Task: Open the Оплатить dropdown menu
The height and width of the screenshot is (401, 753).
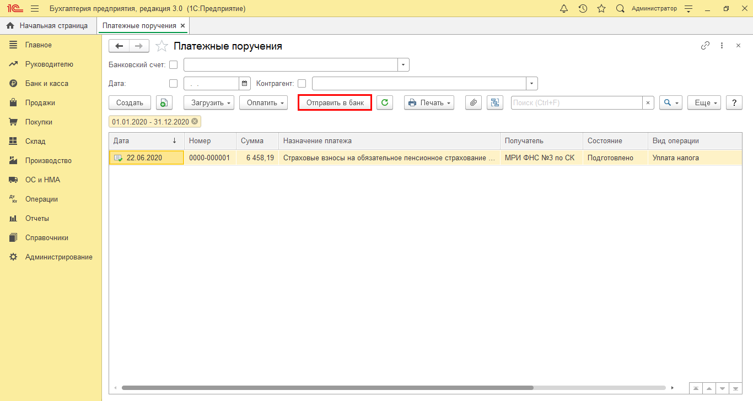Action: [x=263, y=102]
